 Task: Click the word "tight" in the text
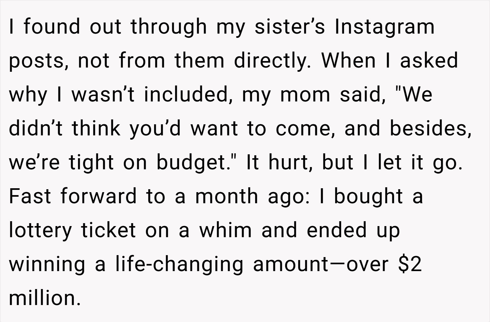coord(91,163)
